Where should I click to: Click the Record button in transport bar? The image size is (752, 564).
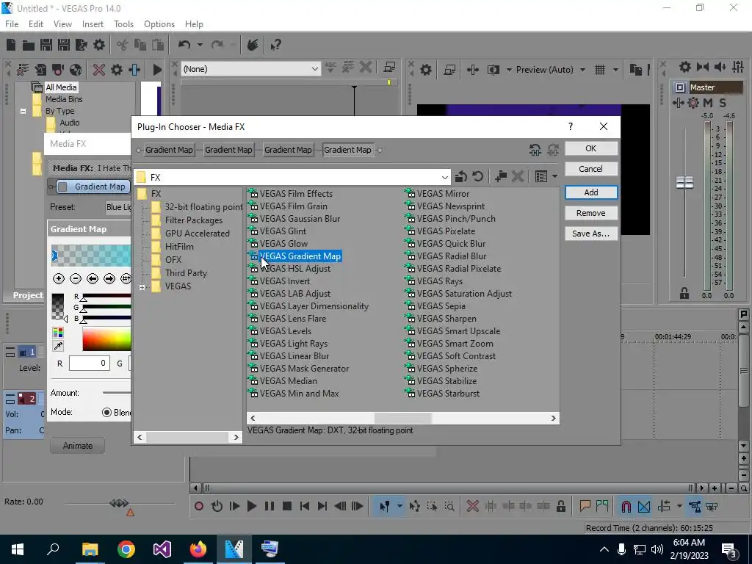pyautogui.click(x=198, y=506)
